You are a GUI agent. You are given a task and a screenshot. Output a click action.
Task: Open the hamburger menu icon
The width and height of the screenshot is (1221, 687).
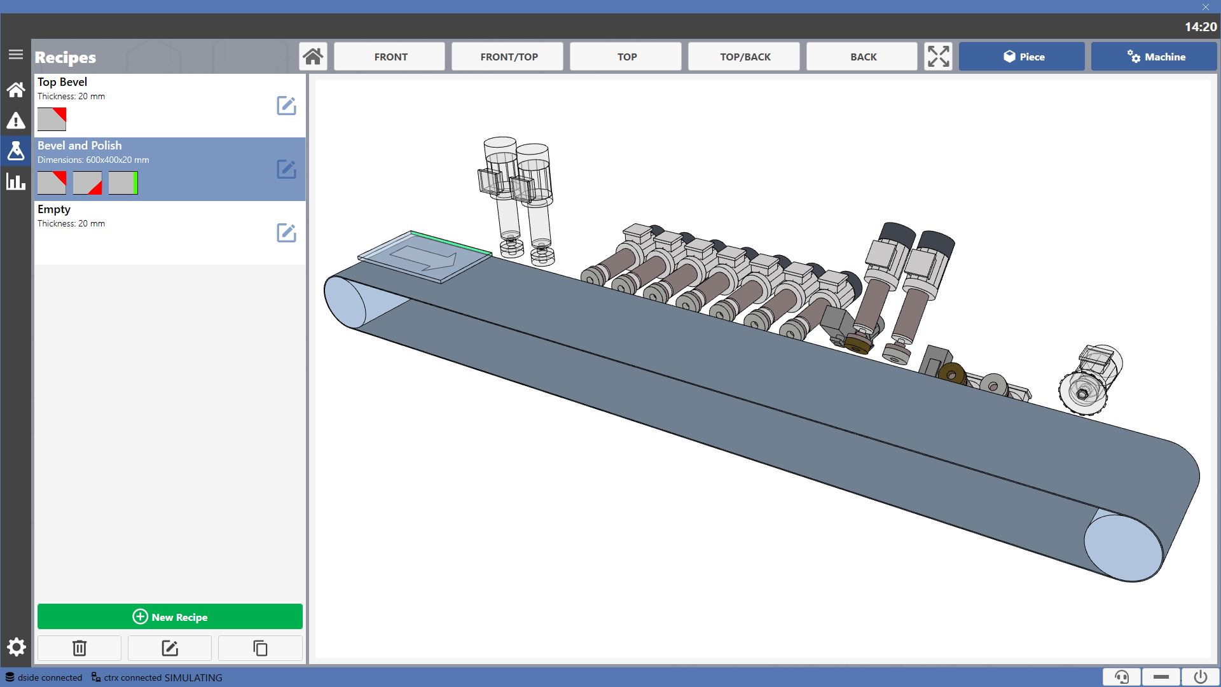coord(16,55)
